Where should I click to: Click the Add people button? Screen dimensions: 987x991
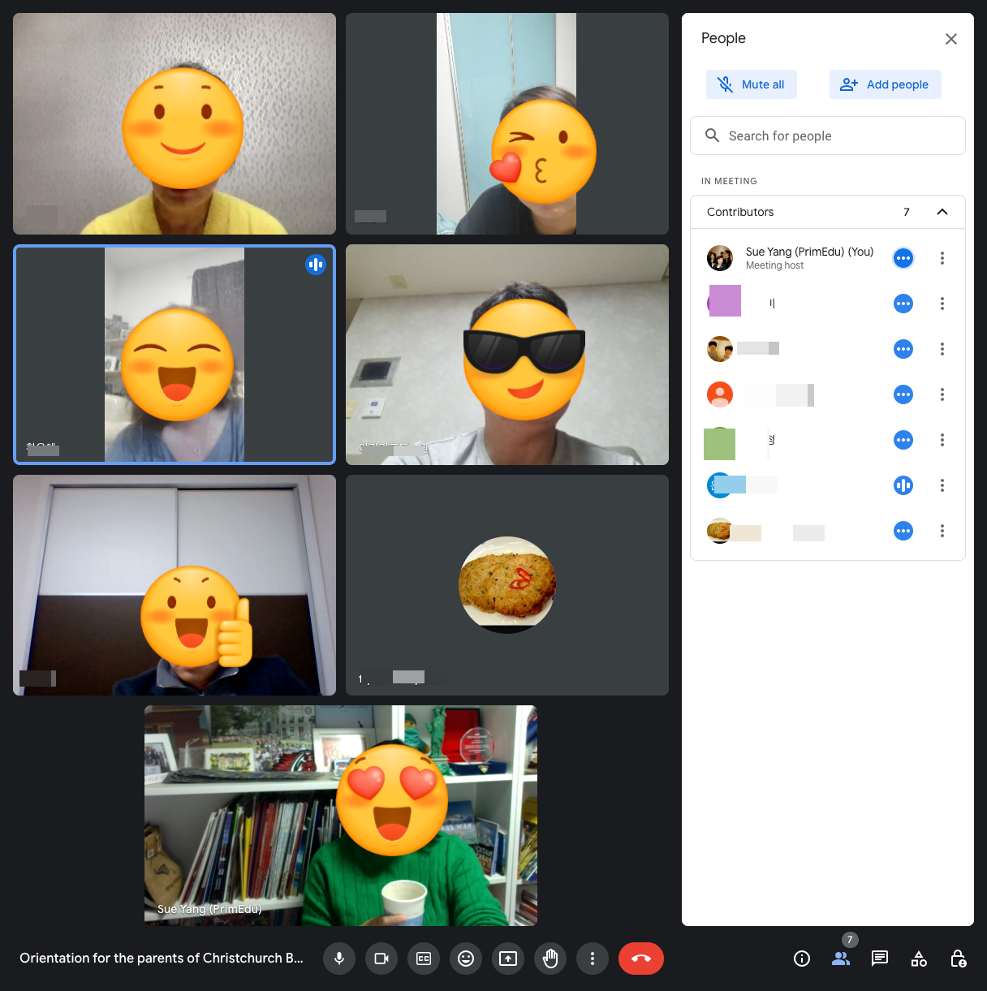tap(885, 84)
